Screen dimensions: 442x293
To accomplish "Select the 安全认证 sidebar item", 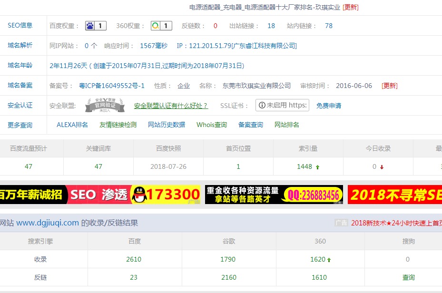I will [20, 105].
